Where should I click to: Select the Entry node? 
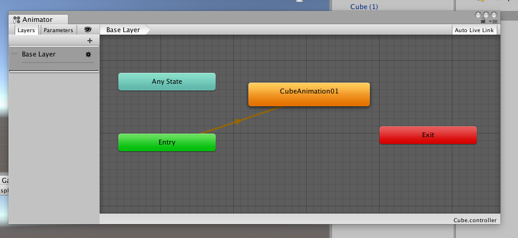click(x=167, y=142)
